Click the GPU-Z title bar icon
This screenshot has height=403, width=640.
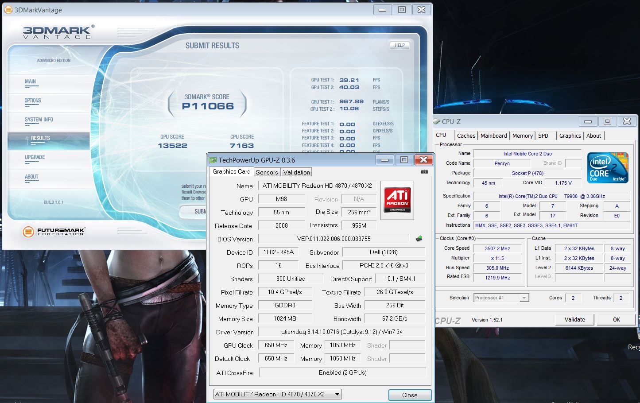coord(213,160)
